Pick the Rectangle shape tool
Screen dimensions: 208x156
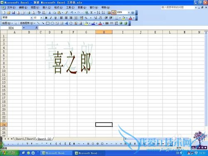pyautogui.click(x=47, y=23)
